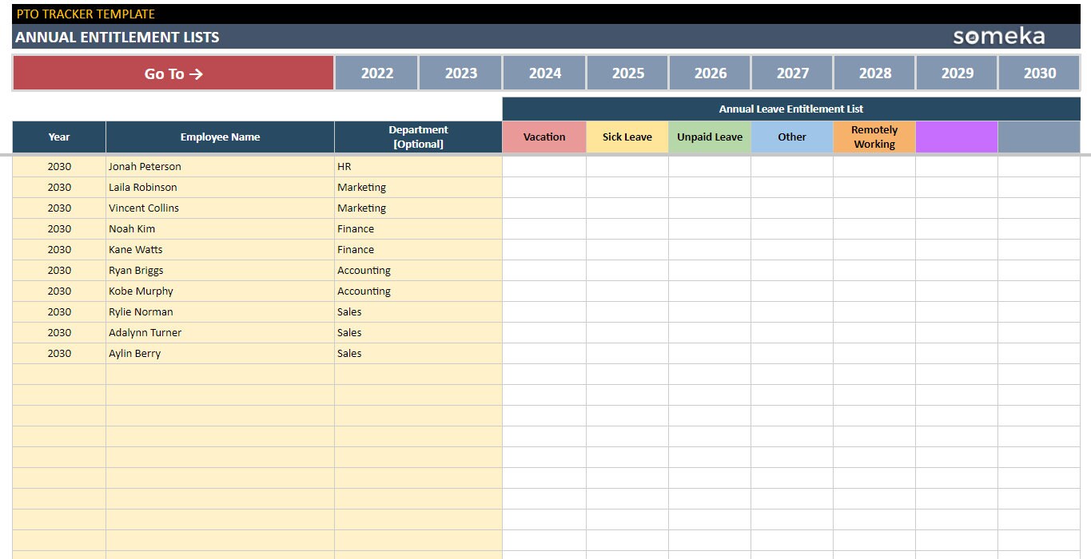Click the 2030 year button
This screenshot has width=1091, height=559.
point(1040,73)
